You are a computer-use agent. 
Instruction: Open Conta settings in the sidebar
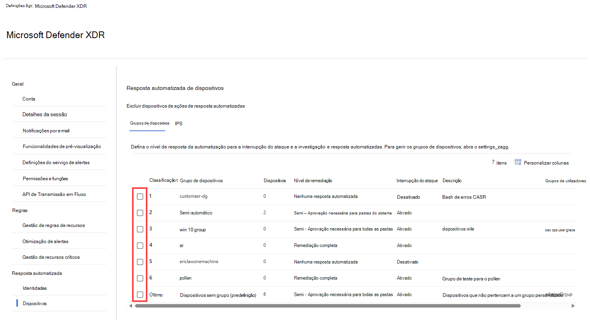click(29, 99)
